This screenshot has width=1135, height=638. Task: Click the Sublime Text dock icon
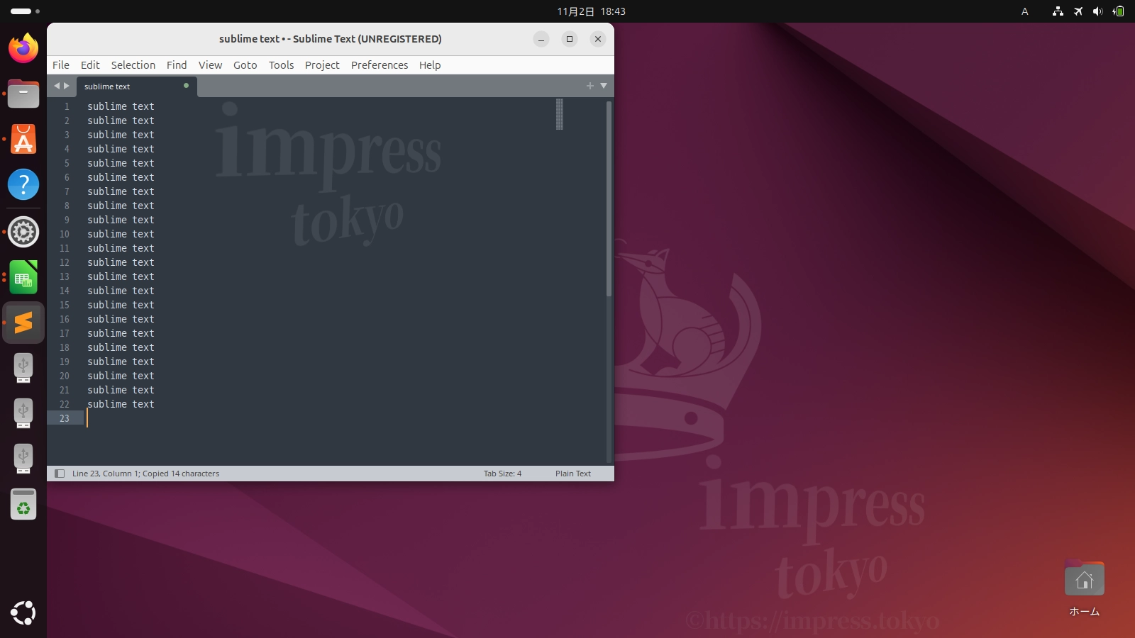(23, 323)
